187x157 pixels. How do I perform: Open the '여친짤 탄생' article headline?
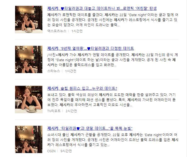[102, 8]
